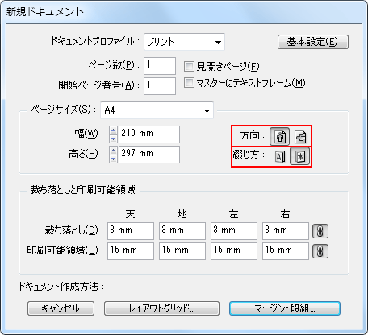Click the 印刷可能領域 天 field
368x335 pixels.
[x=131, y=251]
